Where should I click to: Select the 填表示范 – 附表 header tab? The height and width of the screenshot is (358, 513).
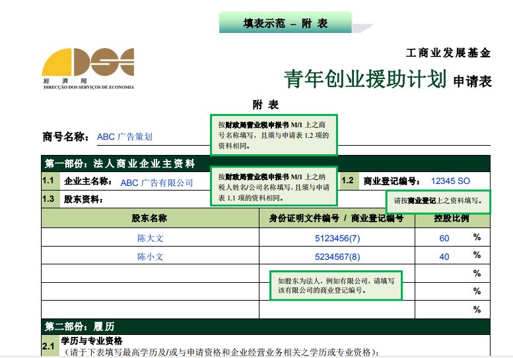pyautogui.click(x=285, y=23)
